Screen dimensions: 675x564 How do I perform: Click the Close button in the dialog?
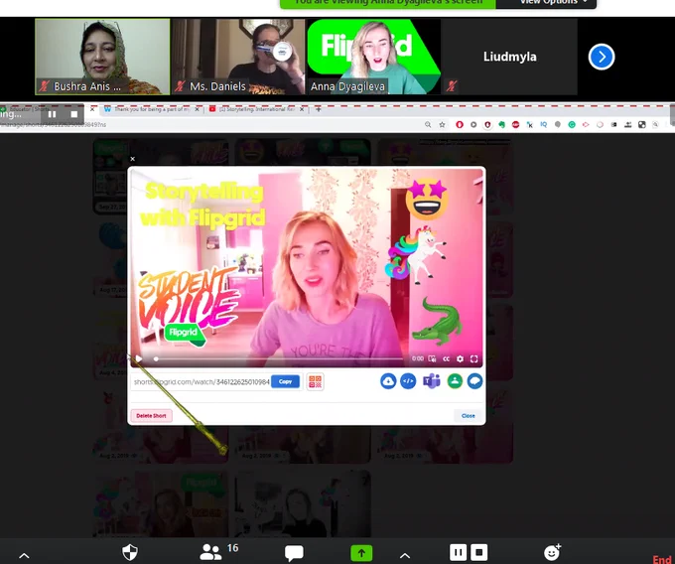click(x=468, y=415)
